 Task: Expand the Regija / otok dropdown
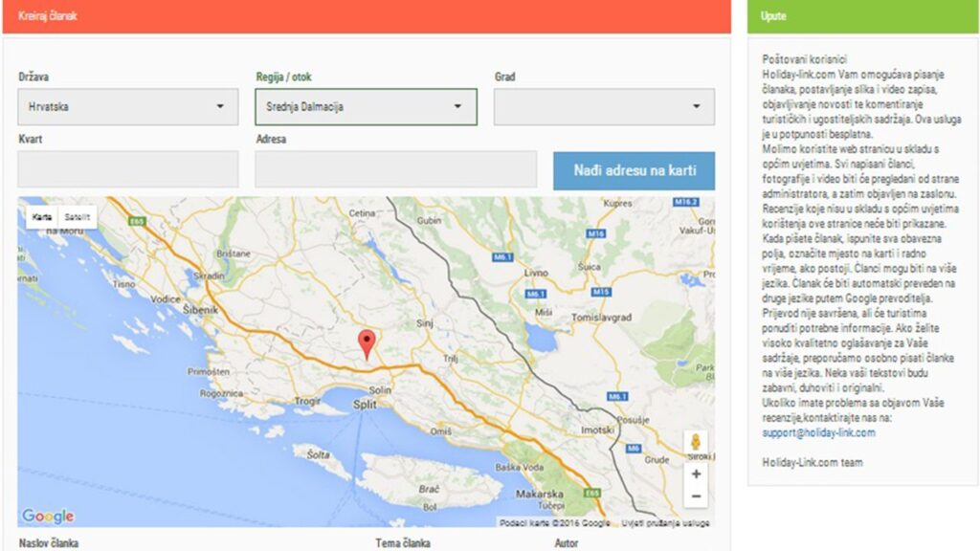pos(366,107)
